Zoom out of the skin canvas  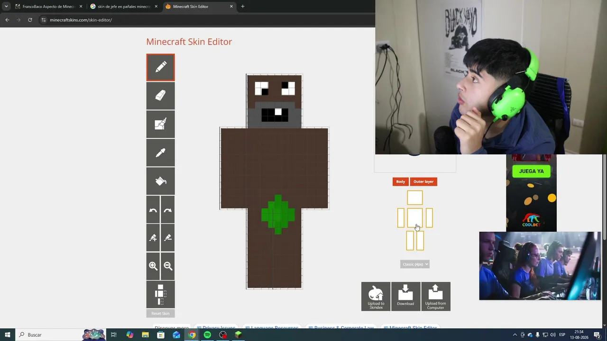tap(168, 266)
